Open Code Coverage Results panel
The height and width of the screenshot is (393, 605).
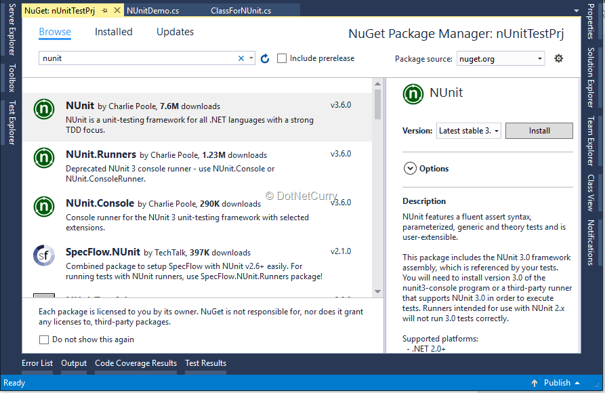tap(135, 363)
